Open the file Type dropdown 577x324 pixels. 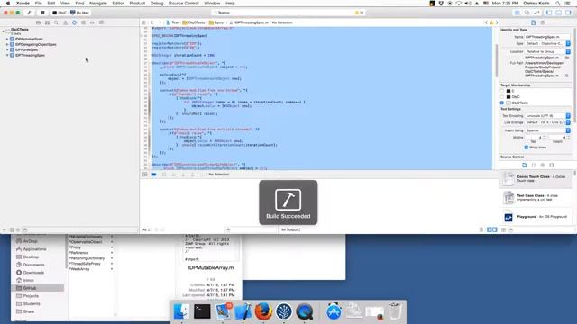pyautogui.click(x=547, y=44)
